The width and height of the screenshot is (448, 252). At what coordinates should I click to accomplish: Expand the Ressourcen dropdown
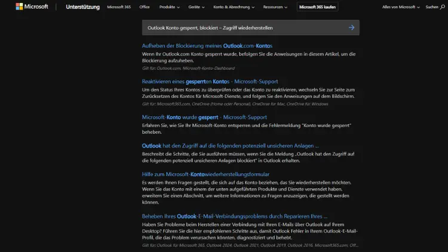275,7
